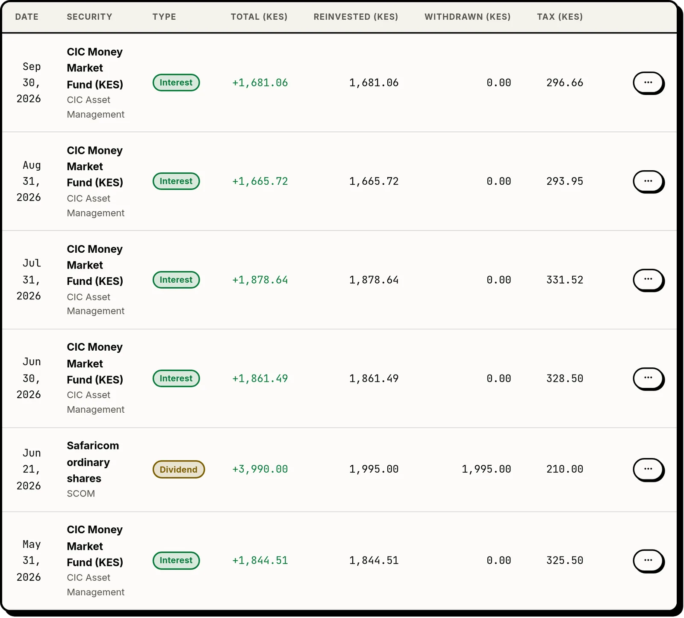Viewport: 684px width, 618px height.
Task: Click the Interest badge for Sep 30, 2026
Action: coord(176,83)
